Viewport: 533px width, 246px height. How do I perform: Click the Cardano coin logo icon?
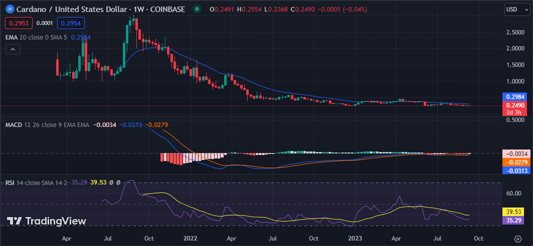click(9, 9)
